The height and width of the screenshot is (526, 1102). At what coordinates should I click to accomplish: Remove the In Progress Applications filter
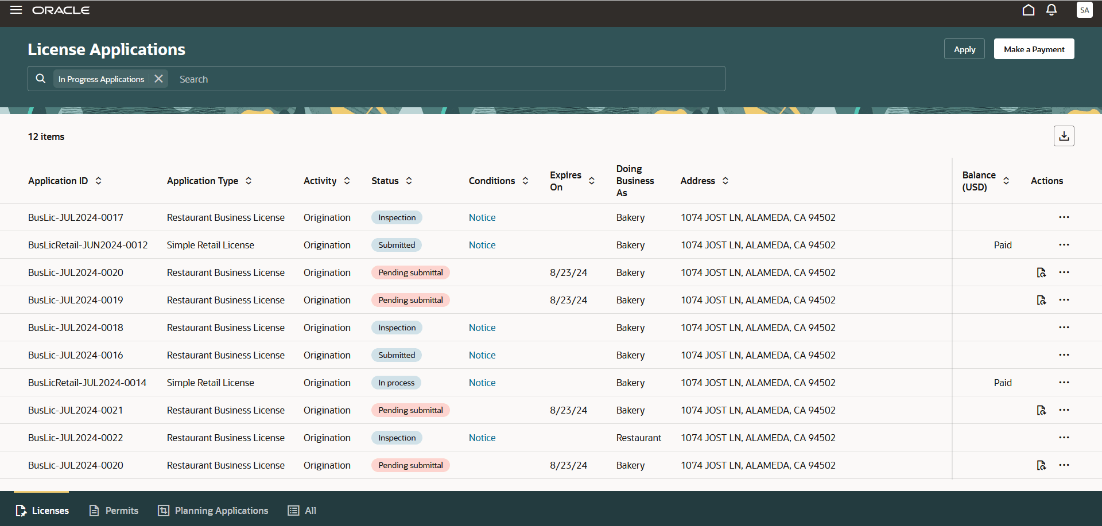click(x=159, y=79)
